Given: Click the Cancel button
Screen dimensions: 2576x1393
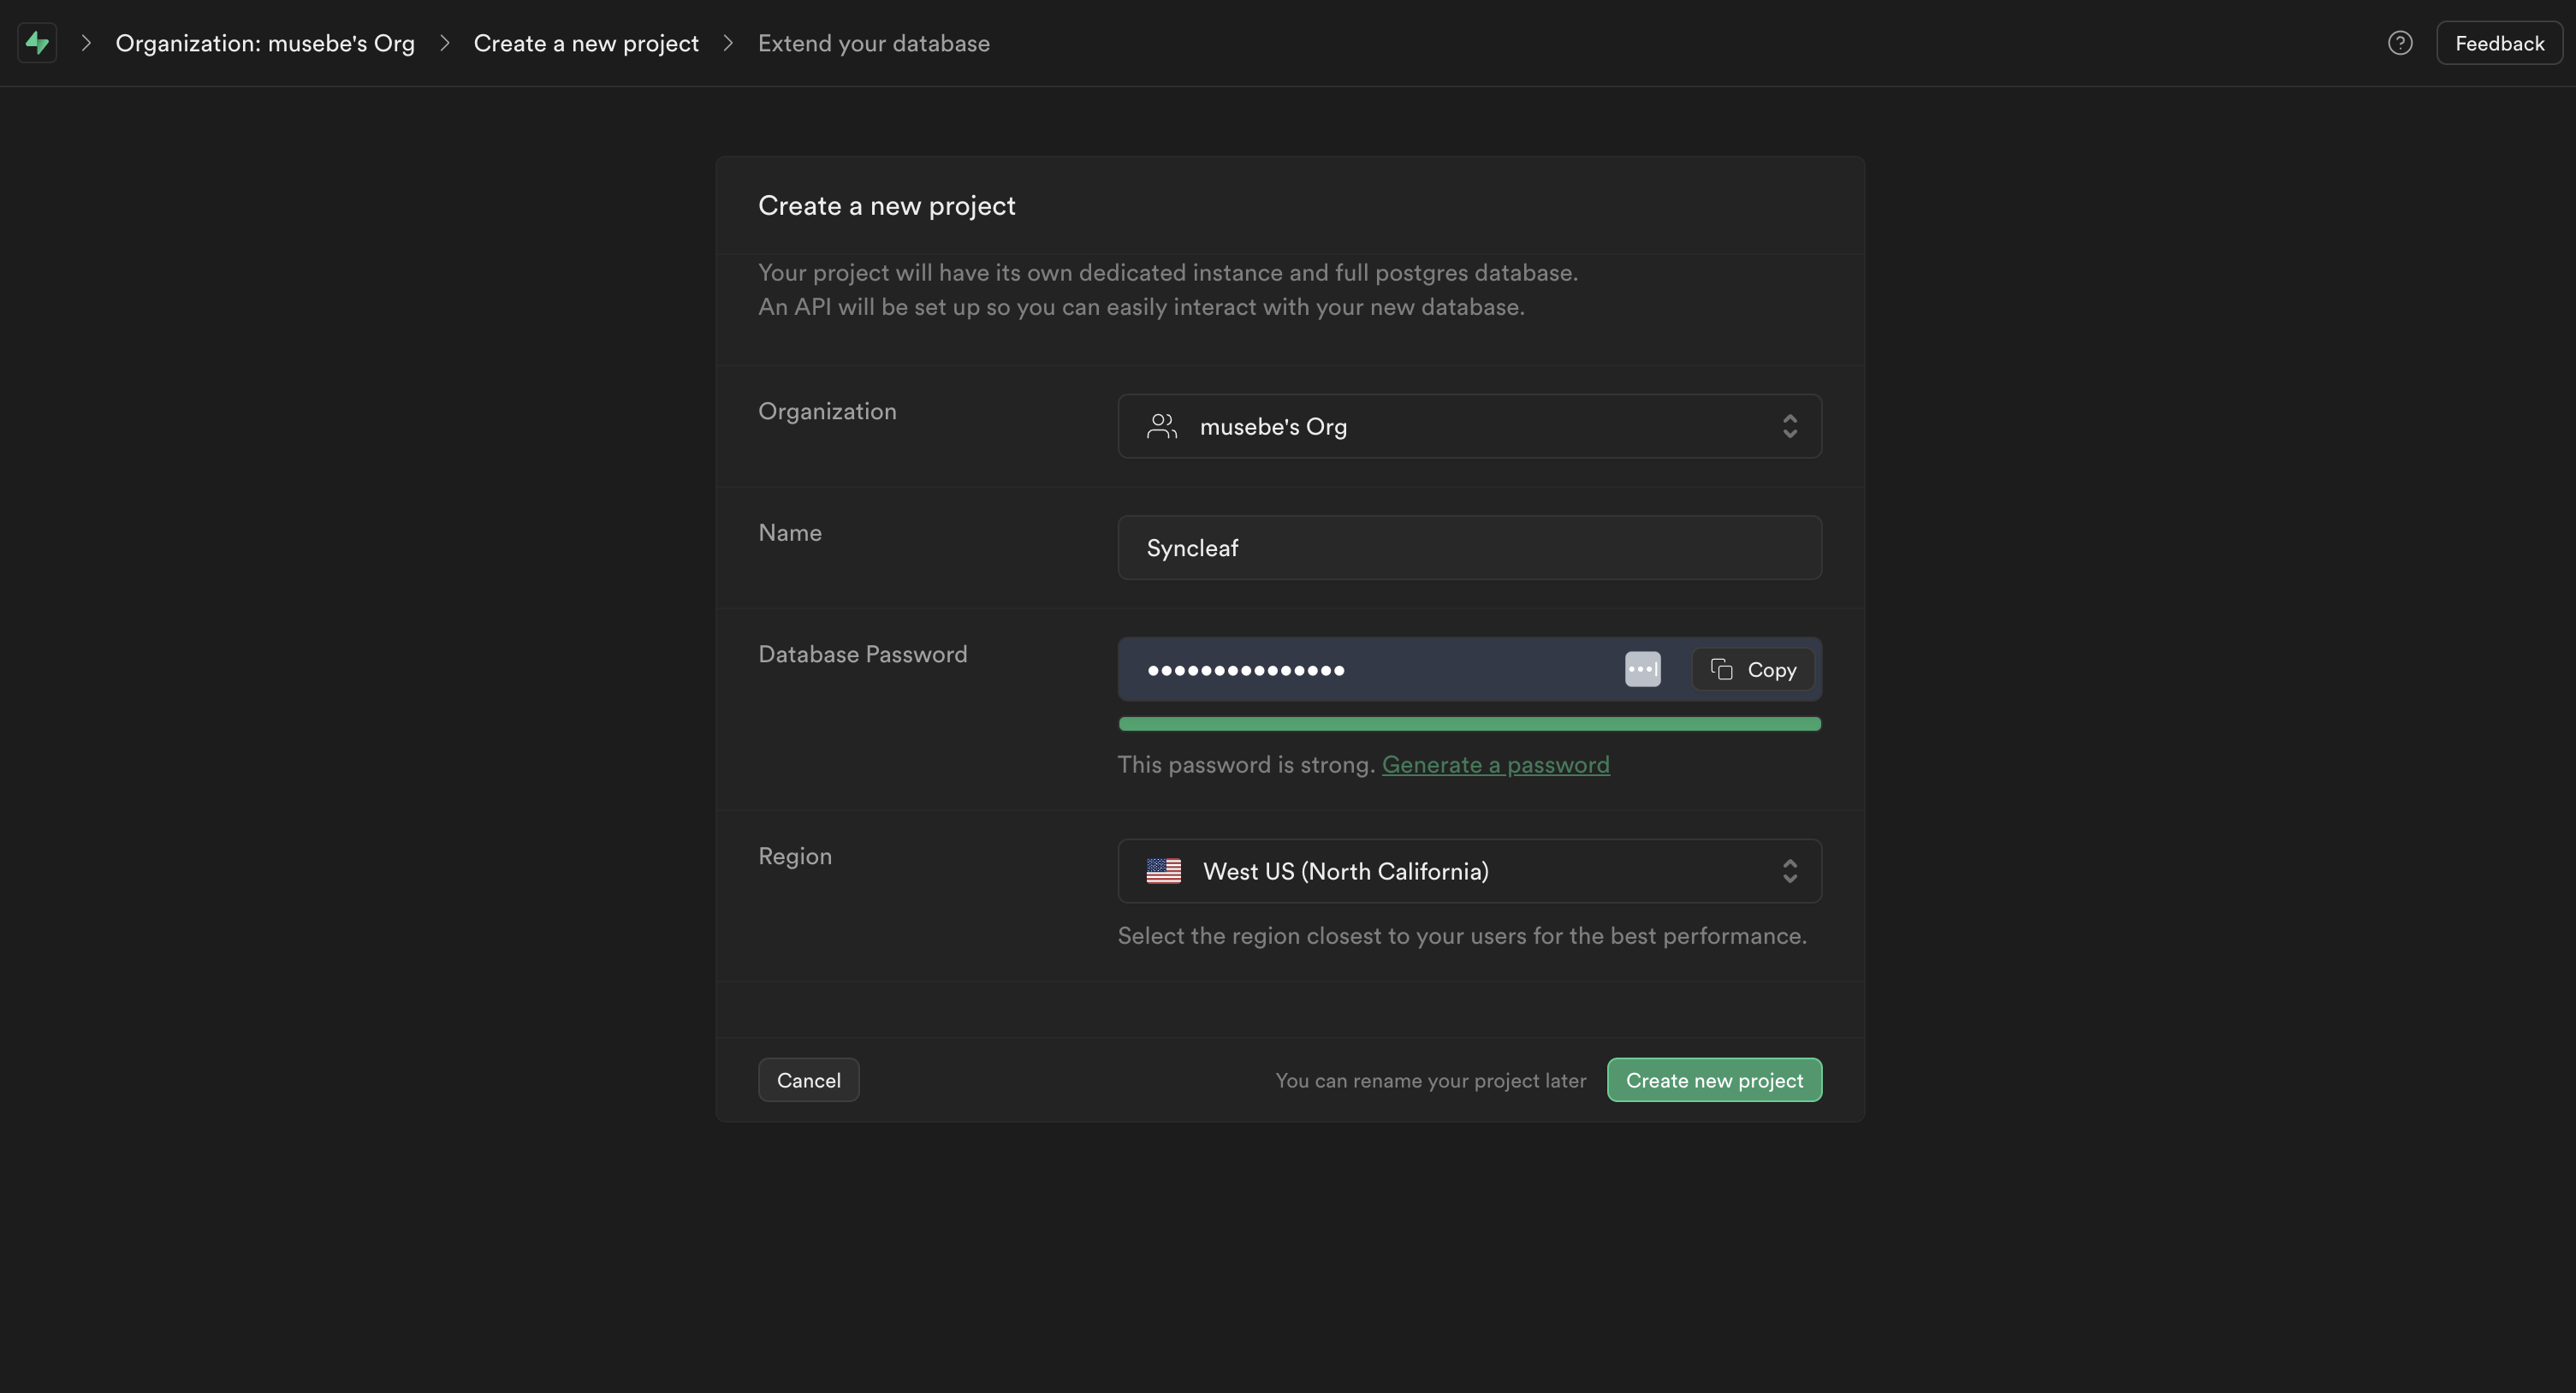Looking at the screenshot, I should click(x=808, y=1080).
